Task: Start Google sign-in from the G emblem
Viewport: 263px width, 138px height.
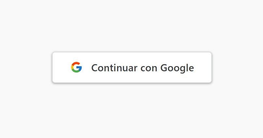Action: 76,67
